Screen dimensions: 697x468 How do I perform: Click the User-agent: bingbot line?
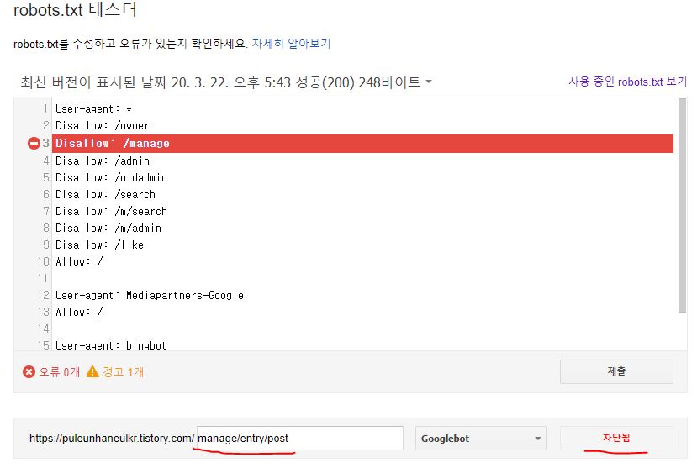111,345
